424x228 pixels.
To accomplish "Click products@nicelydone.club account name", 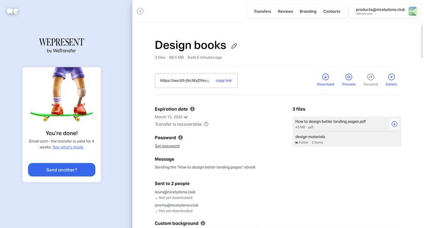I will tap(380, 9).
